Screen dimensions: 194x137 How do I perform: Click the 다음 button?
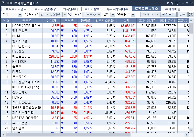click(x=182, y=15)
